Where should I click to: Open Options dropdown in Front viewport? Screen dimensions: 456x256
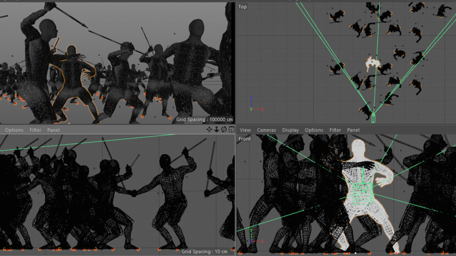[314, 130]
